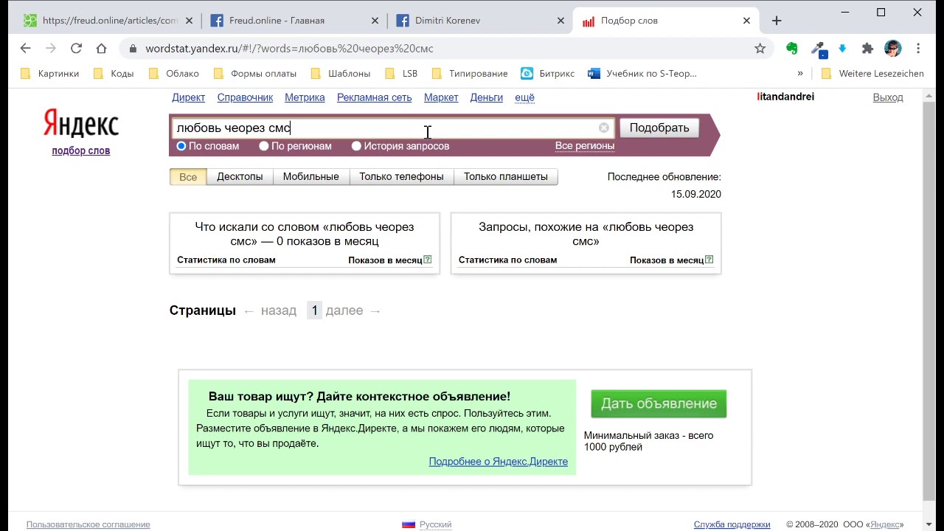
Task: Open the extensions puzzle icon
Action: pos(867,49)
